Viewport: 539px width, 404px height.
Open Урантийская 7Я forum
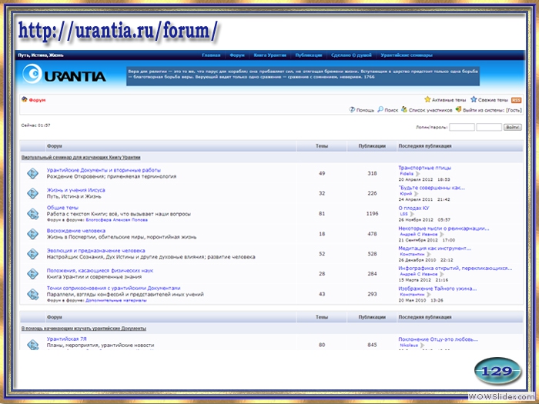[x=67, y=339]
